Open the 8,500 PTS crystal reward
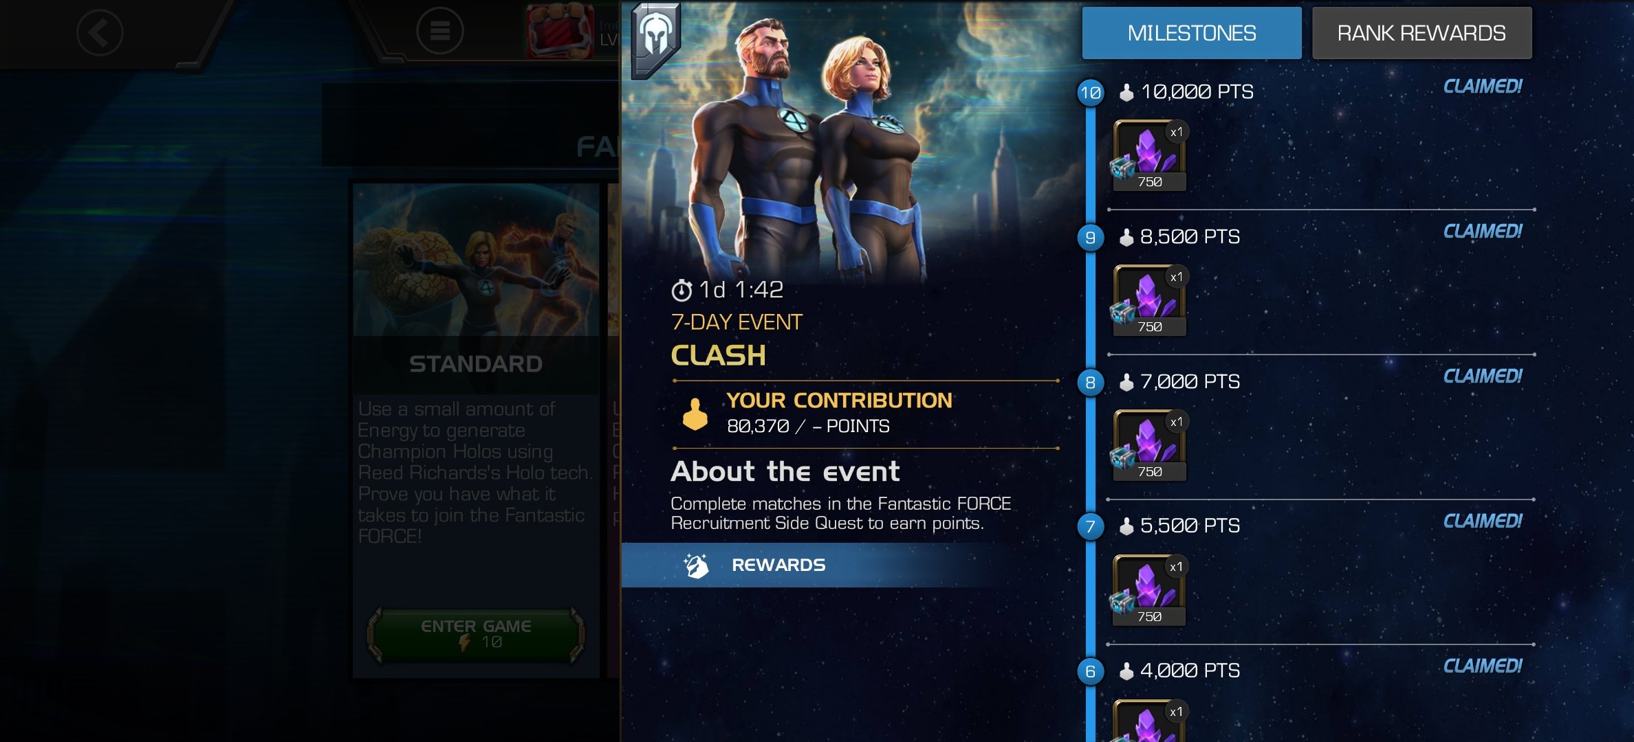 (1149, 301)
